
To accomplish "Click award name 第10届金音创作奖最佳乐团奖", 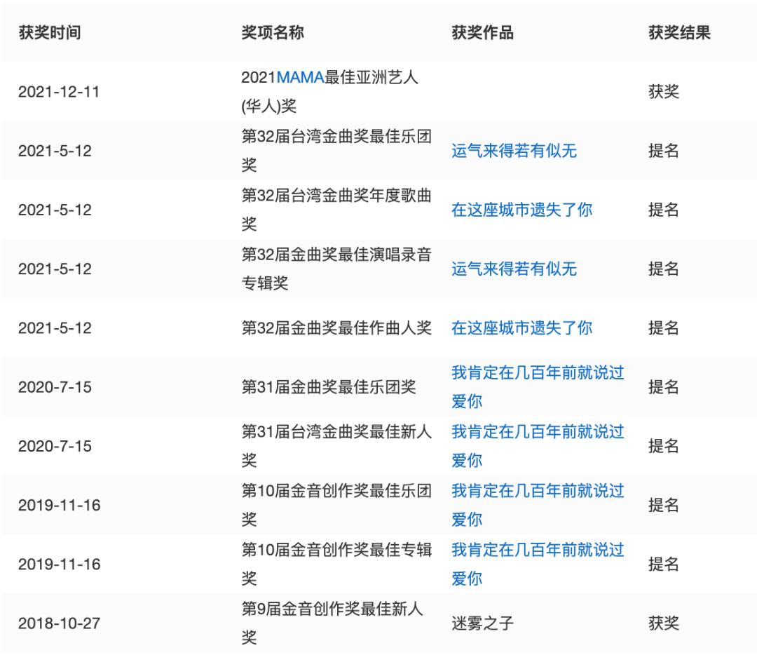I will point(336,505).
